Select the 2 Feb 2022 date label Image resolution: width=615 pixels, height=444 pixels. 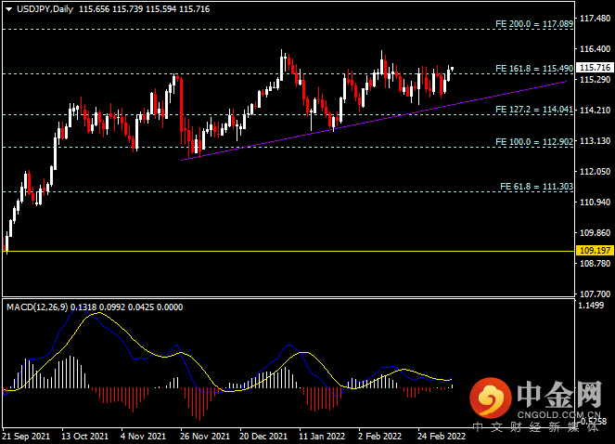point(379,437)
